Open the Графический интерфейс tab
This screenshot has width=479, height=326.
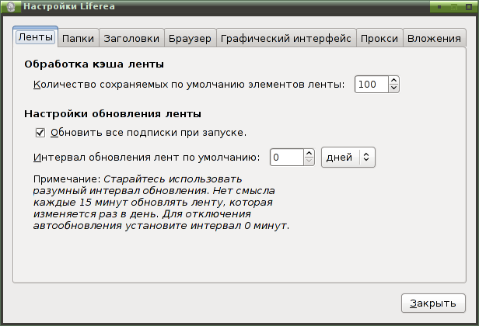[x=286, y=39]
